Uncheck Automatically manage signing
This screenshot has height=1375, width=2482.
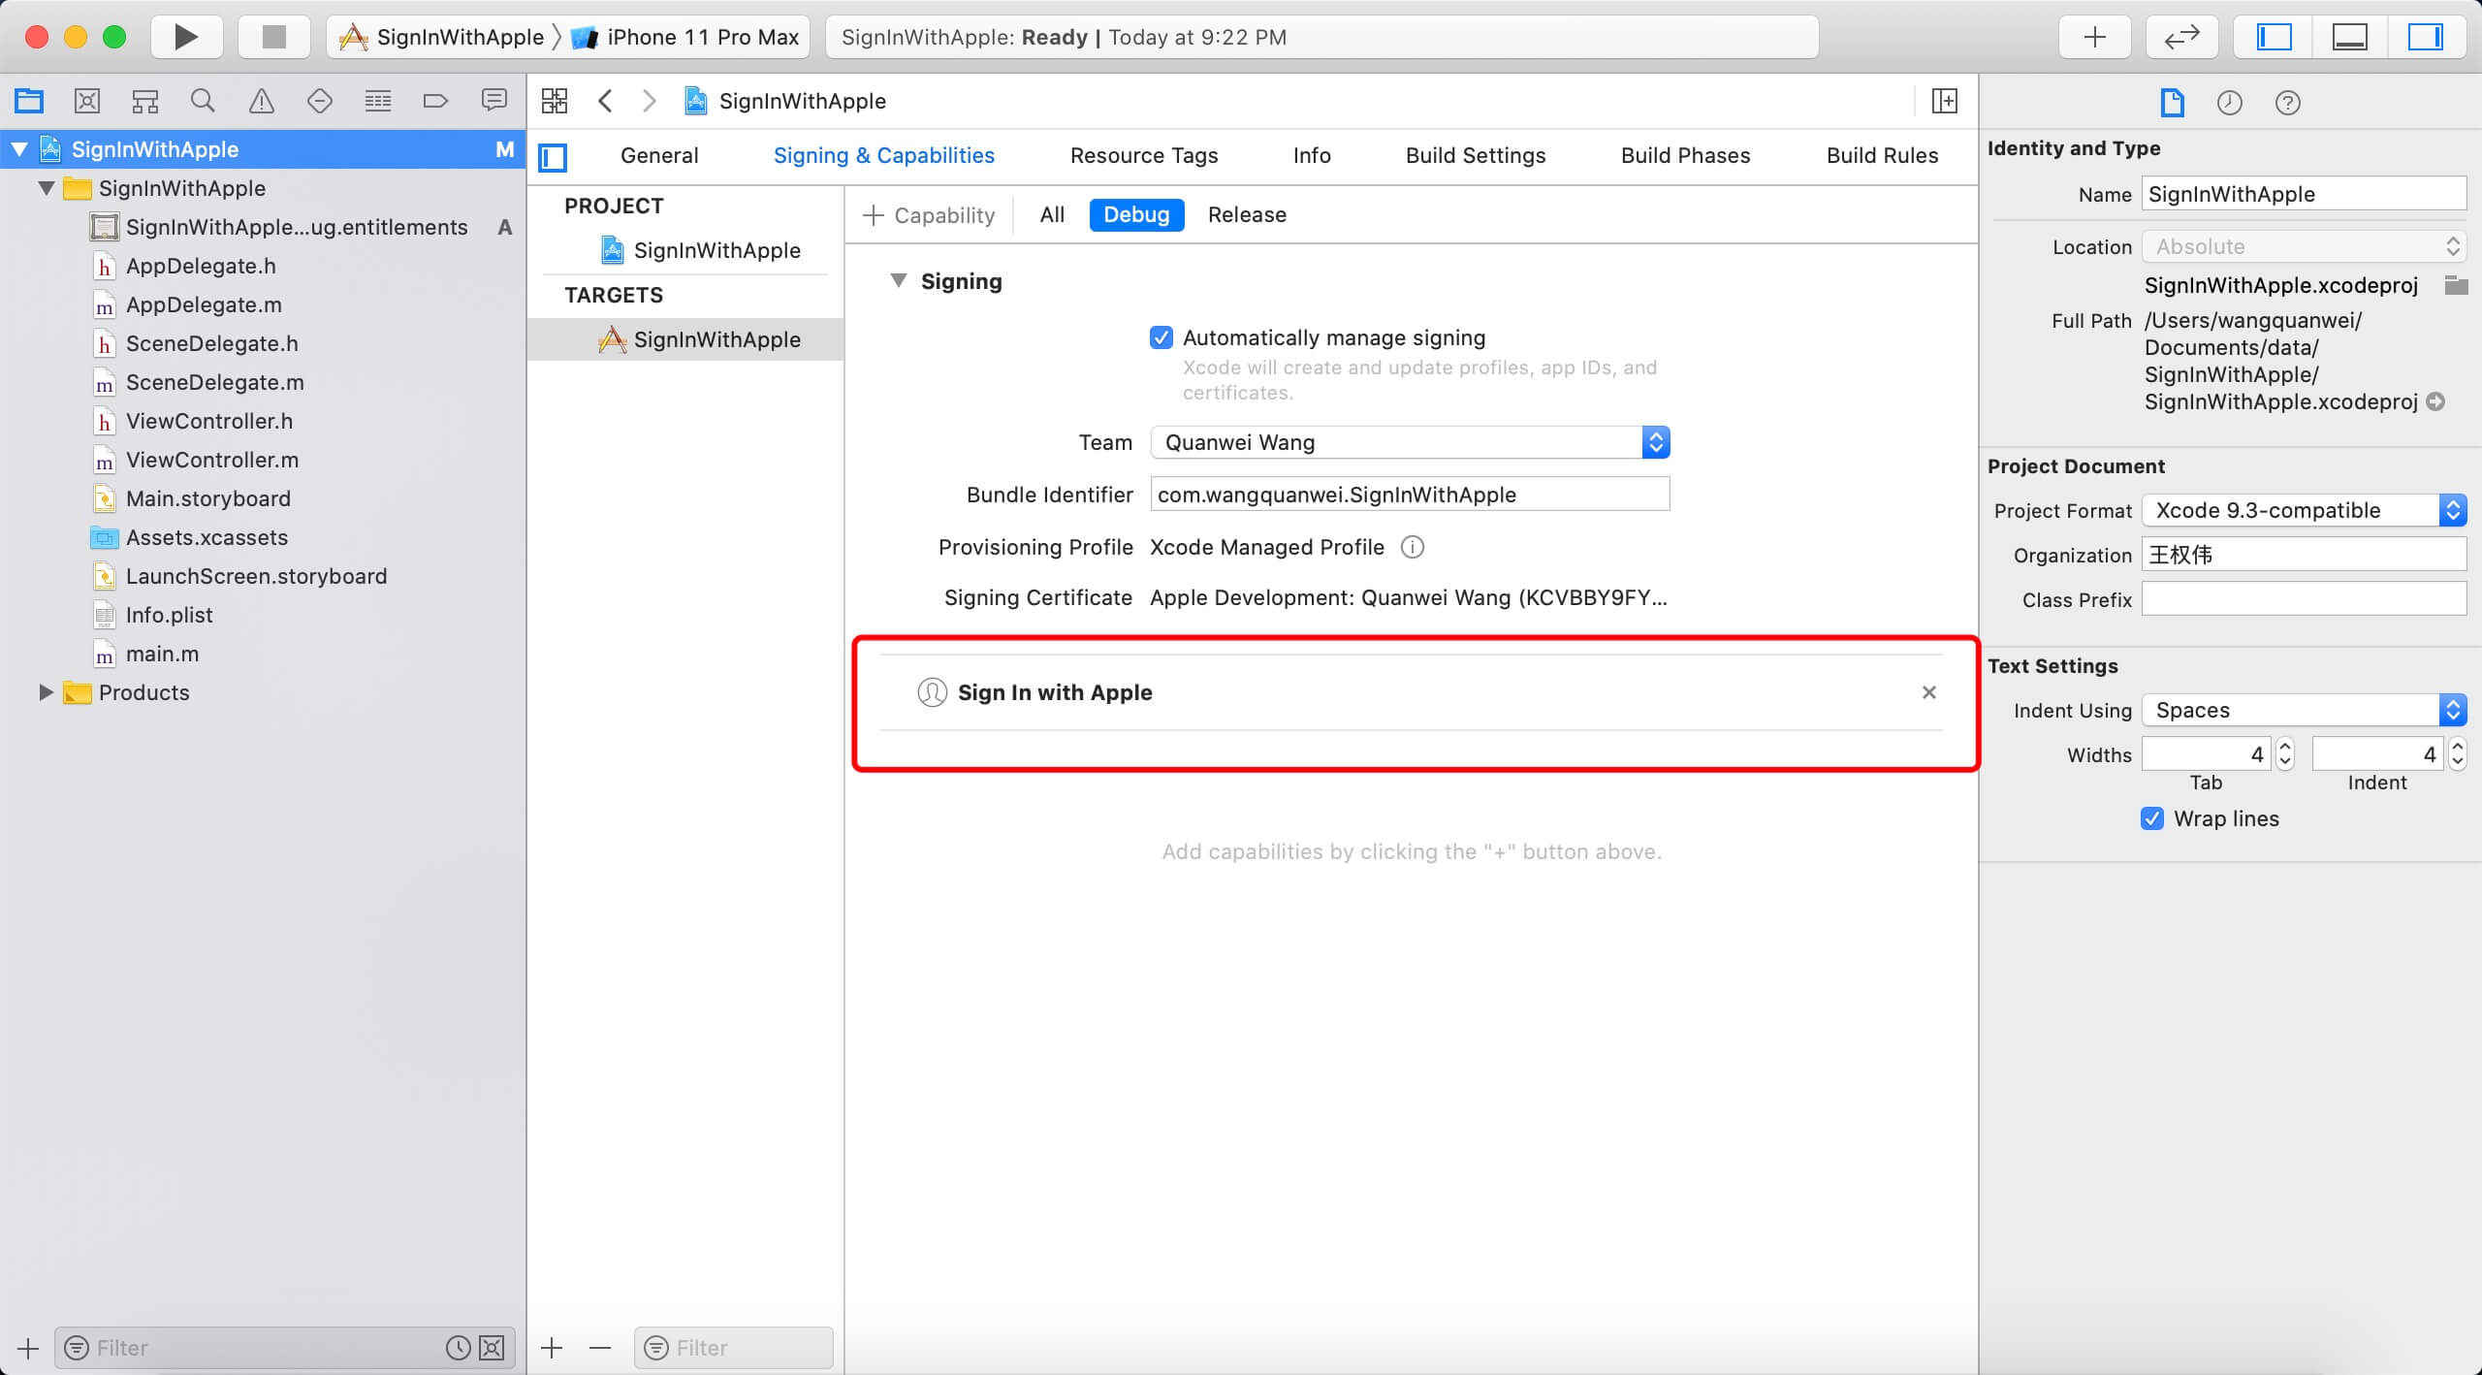[x=1161, y=337]
